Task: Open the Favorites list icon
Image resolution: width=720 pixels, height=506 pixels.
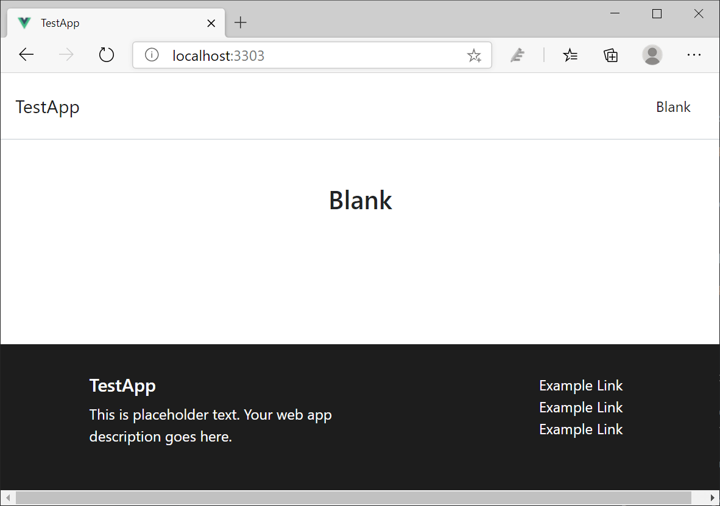Action: (x=570, y=55)
